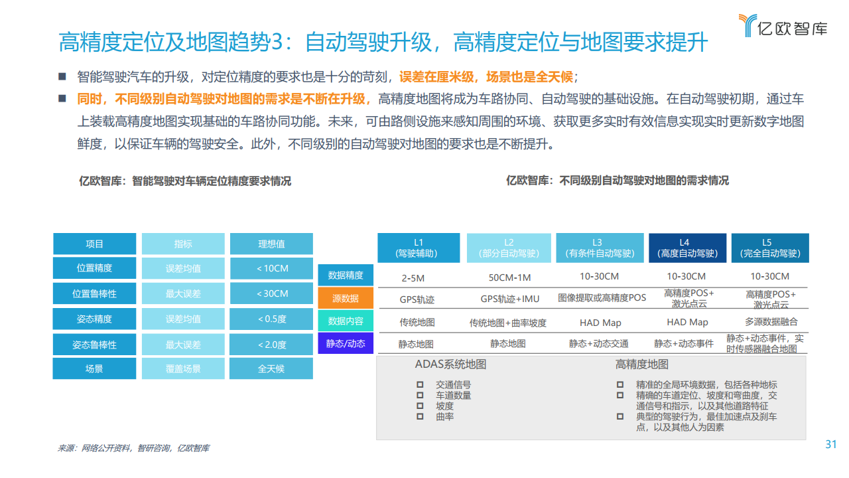Click the blue 数据精度 row label
This screenshot has height=478, width=849.
(346, 275)
